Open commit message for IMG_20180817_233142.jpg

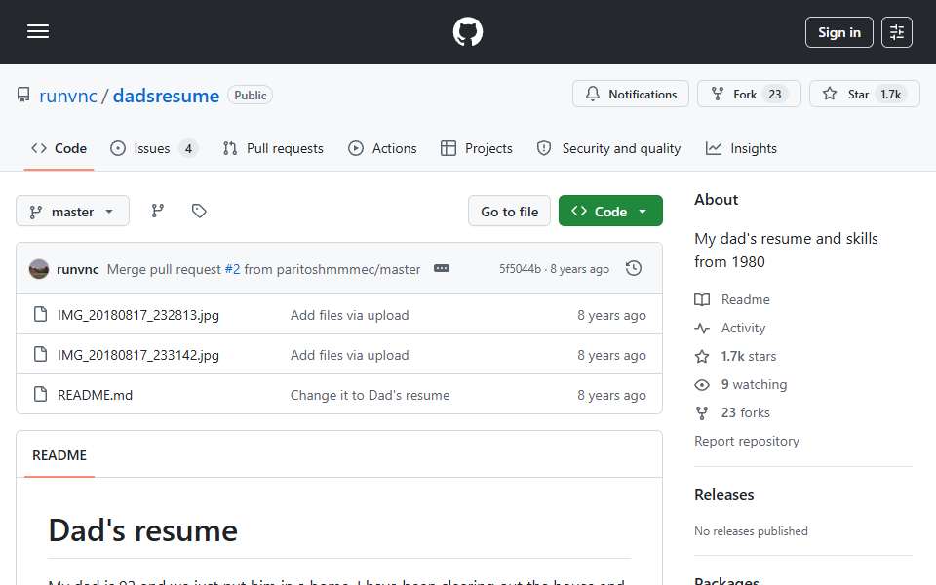[x=349, y=355]
